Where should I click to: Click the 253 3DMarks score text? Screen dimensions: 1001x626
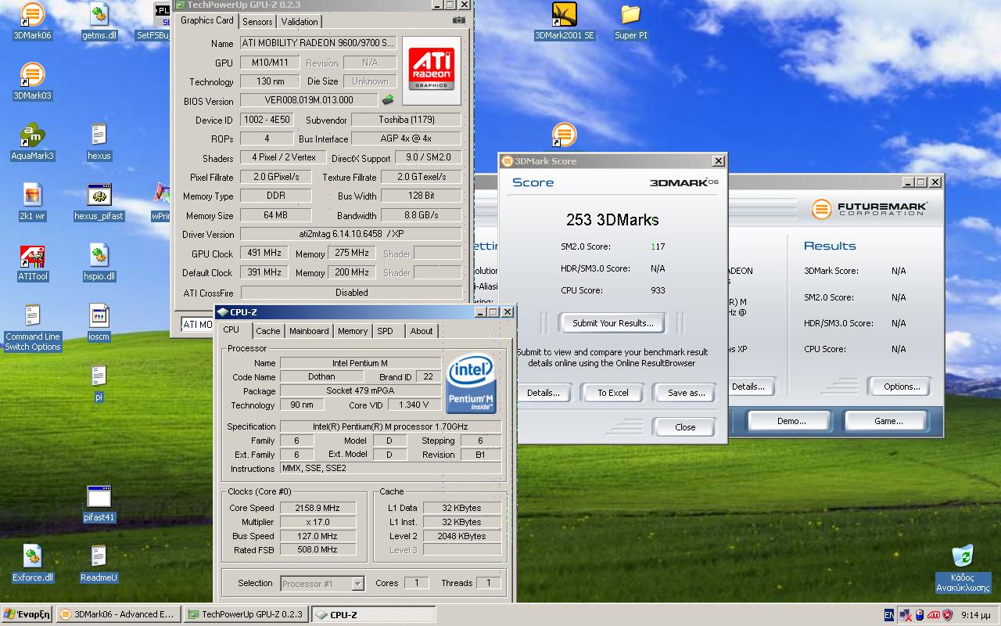click(x=612, y=220)
